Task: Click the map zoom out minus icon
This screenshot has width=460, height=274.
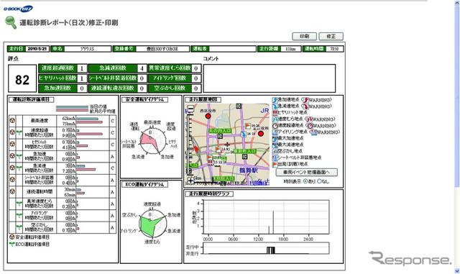Action: point(190,109)
